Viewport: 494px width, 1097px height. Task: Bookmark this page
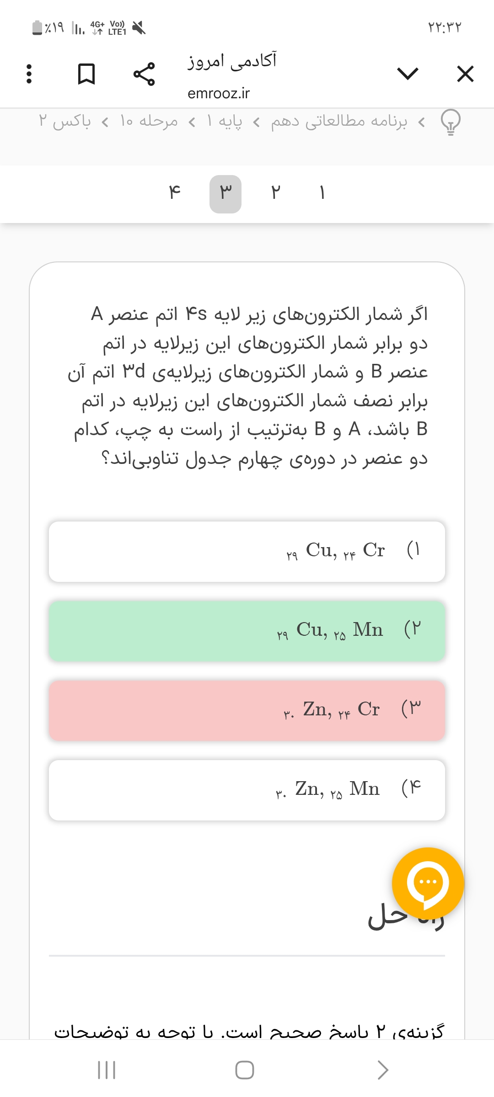(86, 74)
